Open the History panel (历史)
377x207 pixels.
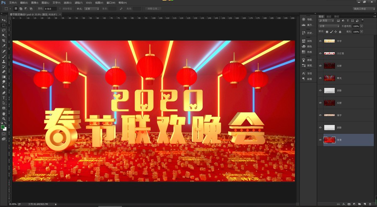click(308, 33)
